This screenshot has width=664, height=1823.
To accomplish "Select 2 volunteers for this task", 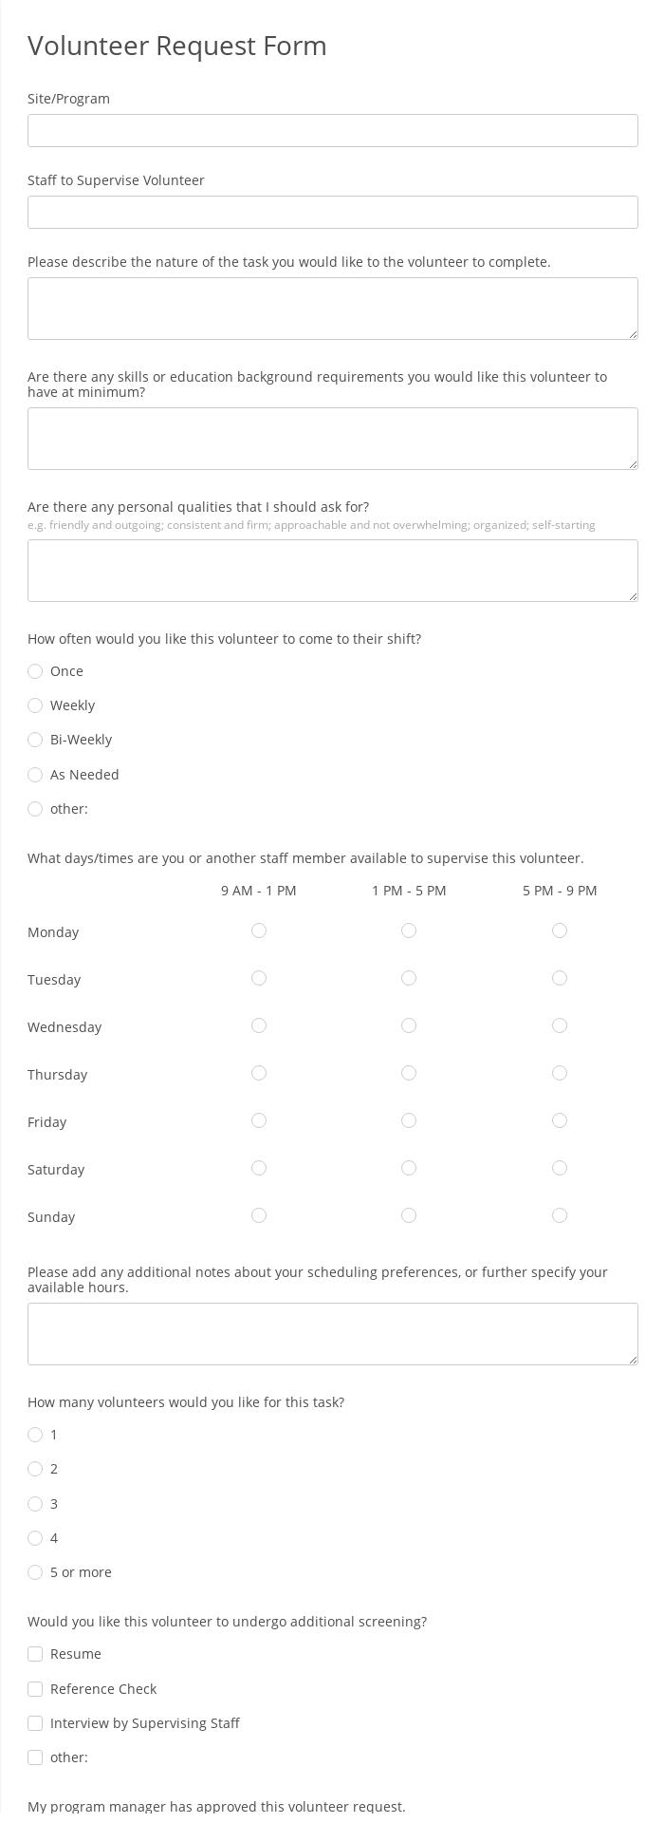I will click(x=35, y=1469).
